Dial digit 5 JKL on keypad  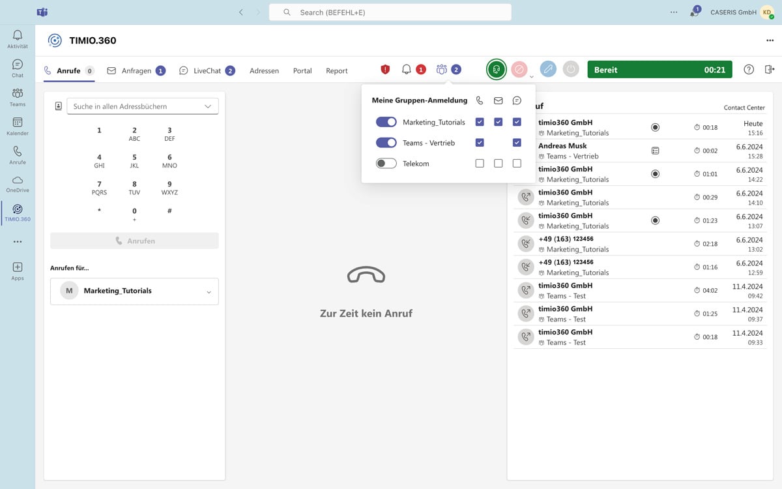pyautogui.click(x=134, y=160)
